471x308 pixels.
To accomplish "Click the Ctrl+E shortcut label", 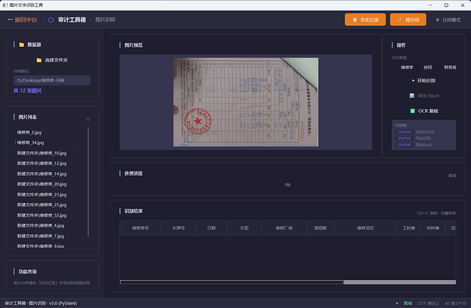I will coord(404,145).
